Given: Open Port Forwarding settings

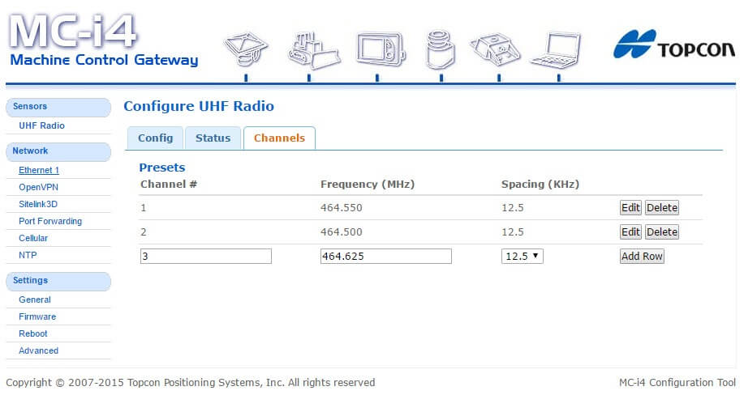Looking at the screenshot, I should [x=50, y=221].
